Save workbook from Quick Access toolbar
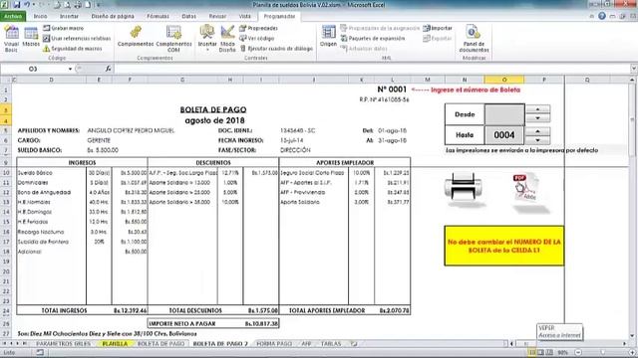This screenshot has width=638, height=358. (x=17, y=5)
